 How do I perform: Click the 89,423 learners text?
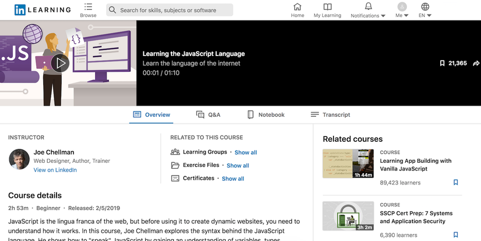tap(400, 183)
